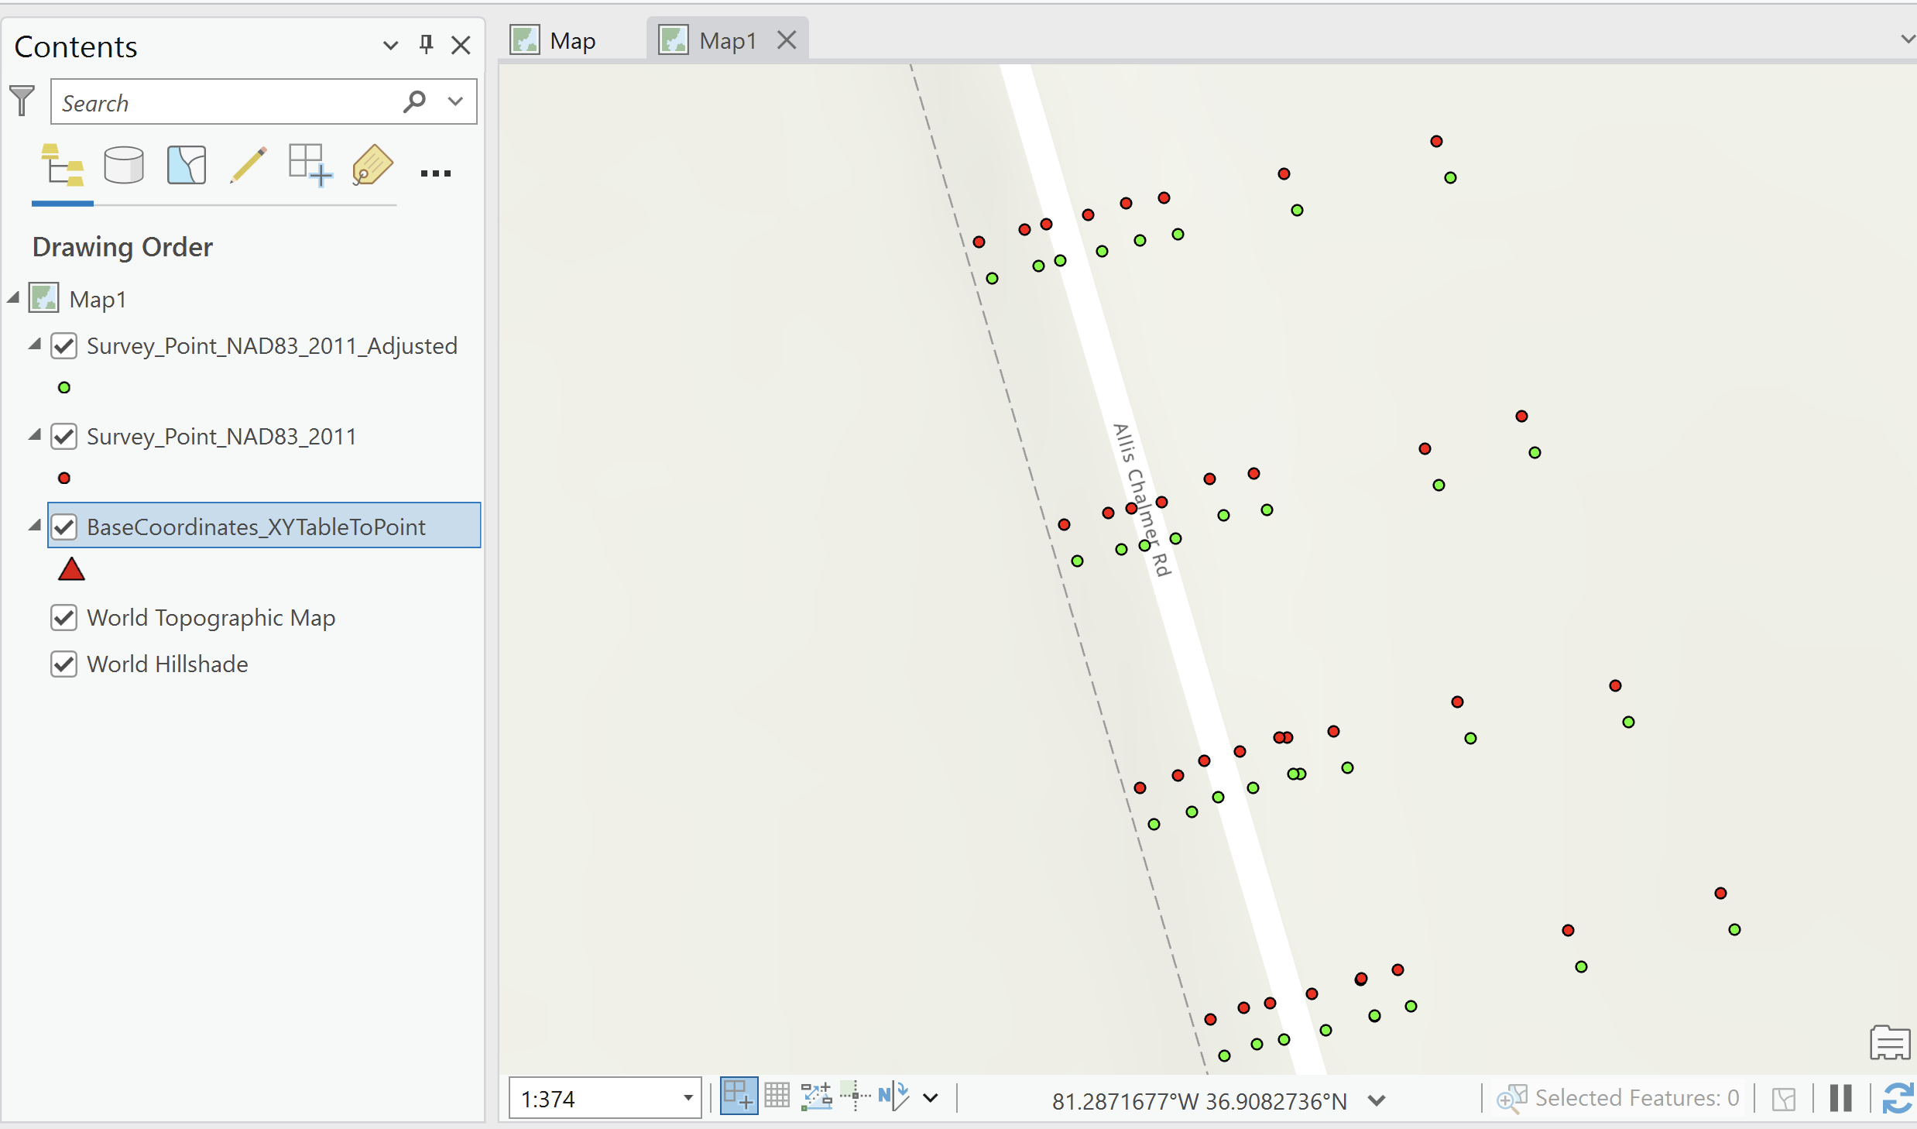Open the catalog pane icon on map
Screen dimensions: 1917x1129
(x=1890, y=1042)
